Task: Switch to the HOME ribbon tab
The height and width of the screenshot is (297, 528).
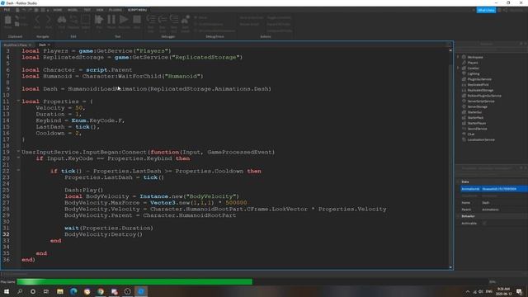Action: pos(58,10)
